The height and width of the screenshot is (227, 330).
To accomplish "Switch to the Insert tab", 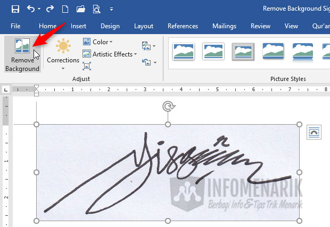I will [x=78, y=26].
